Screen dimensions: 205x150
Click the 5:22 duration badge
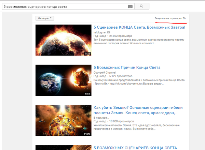[x=87, y=54]
